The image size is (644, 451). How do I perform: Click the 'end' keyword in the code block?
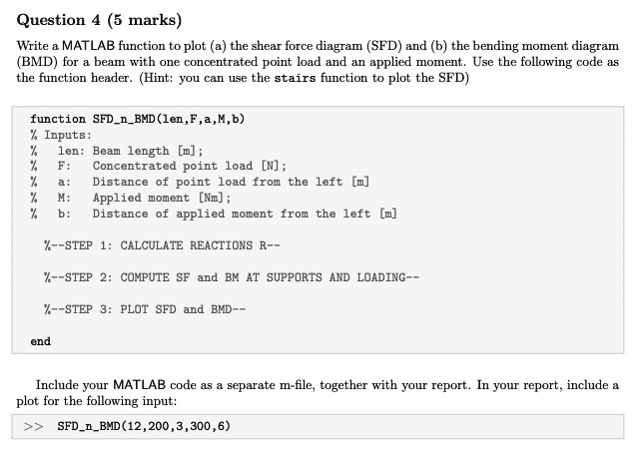[x=40, y=341]
